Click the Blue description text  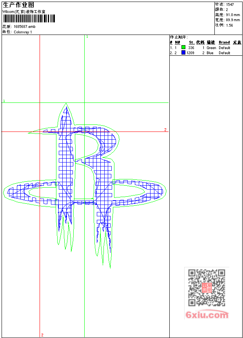pos(210,53)
